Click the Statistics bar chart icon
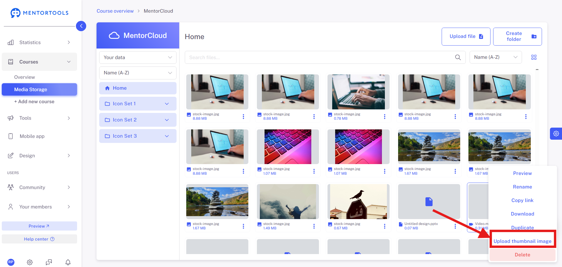 (x=11, y=42)
